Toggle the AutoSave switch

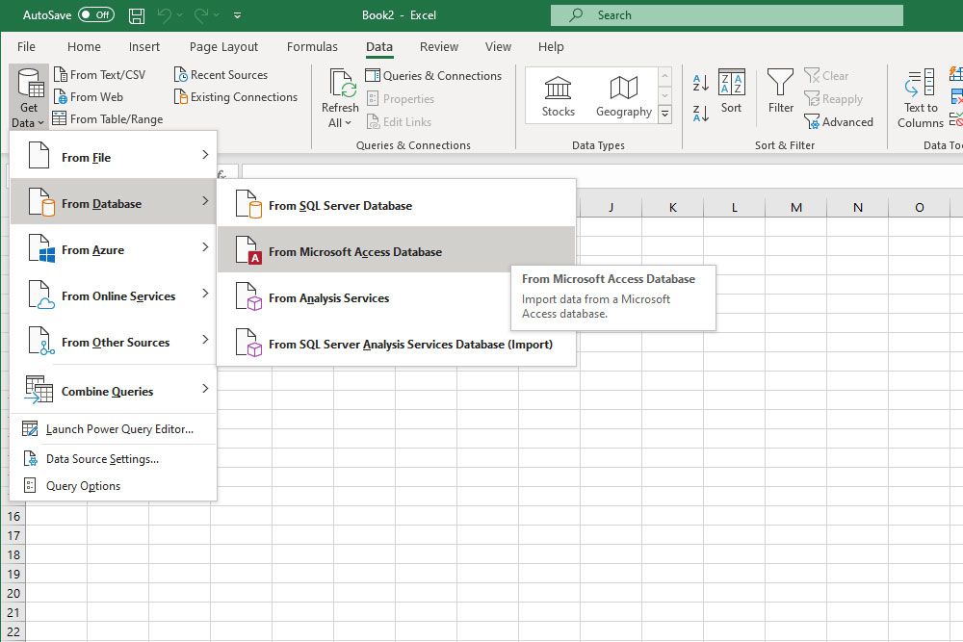(x=95, y=14)
